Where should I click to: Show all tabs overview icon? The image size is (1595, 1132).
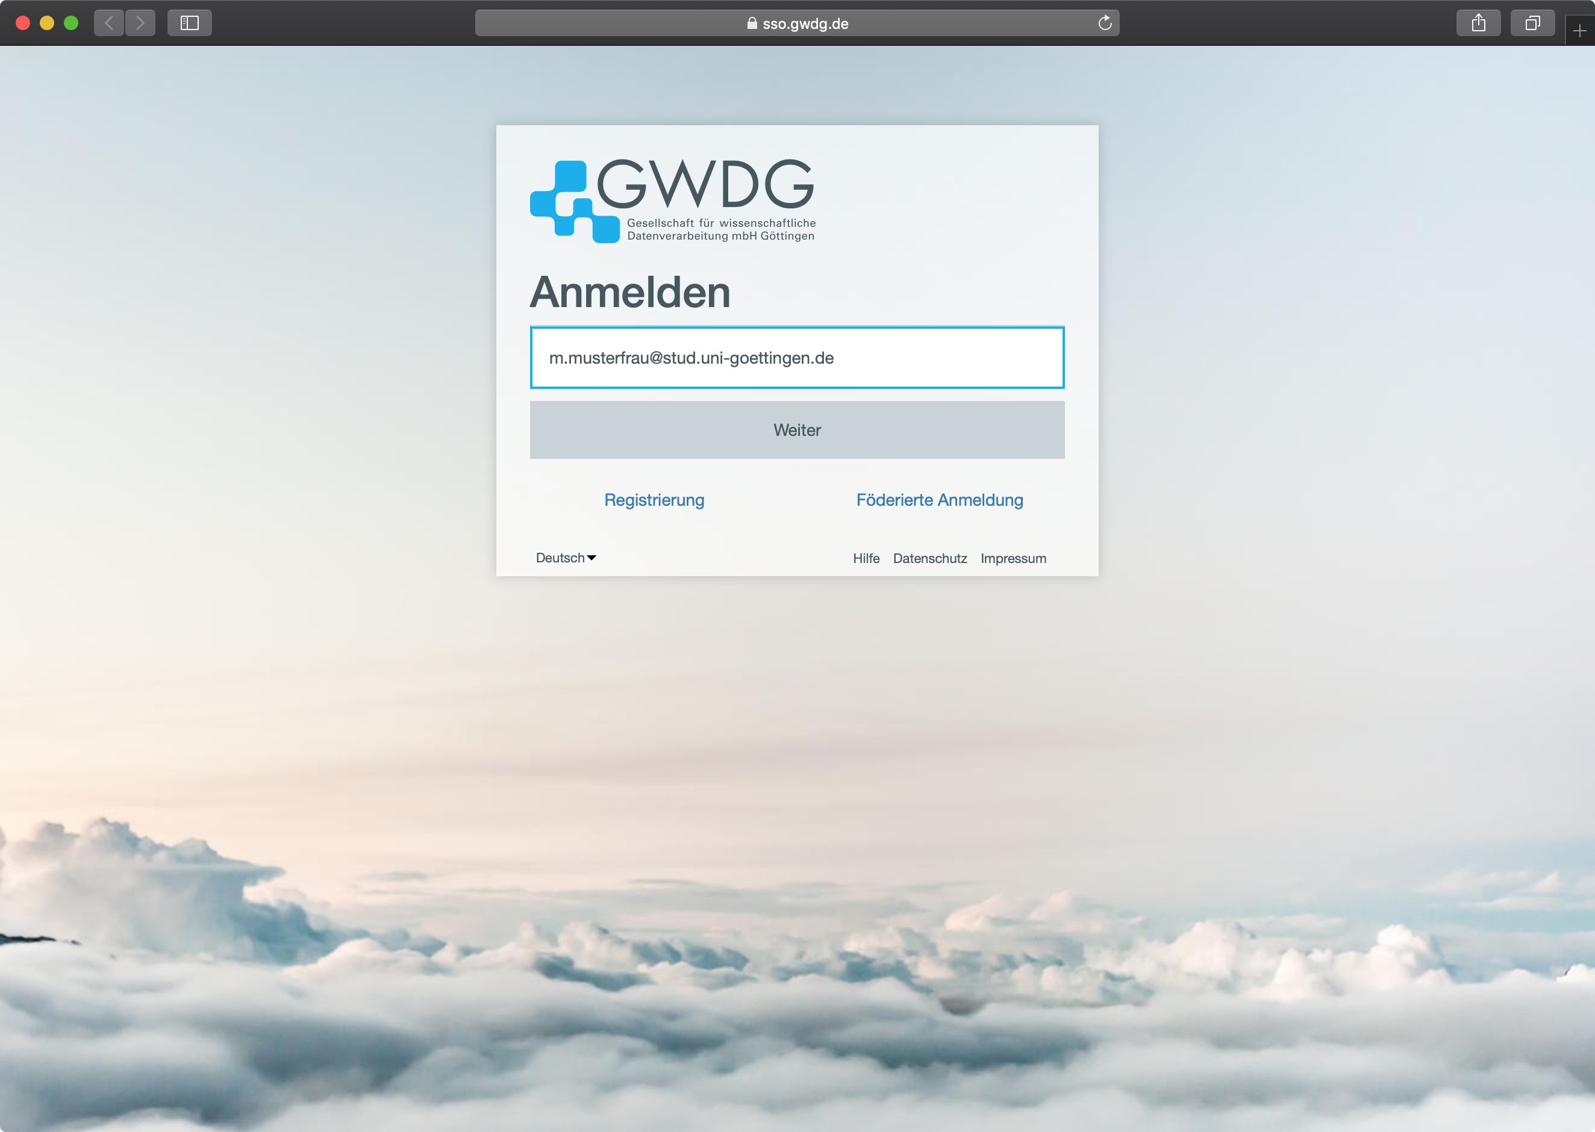pos(1532,23)
